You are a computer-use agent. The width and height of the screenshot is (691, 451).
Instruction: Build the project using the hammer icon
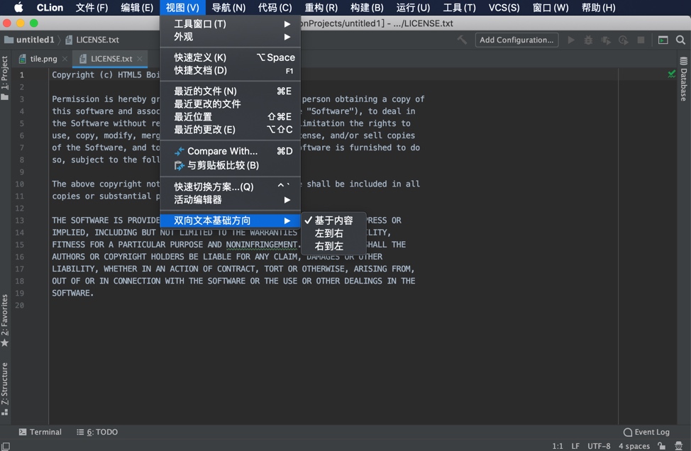(x=463, y=40)
